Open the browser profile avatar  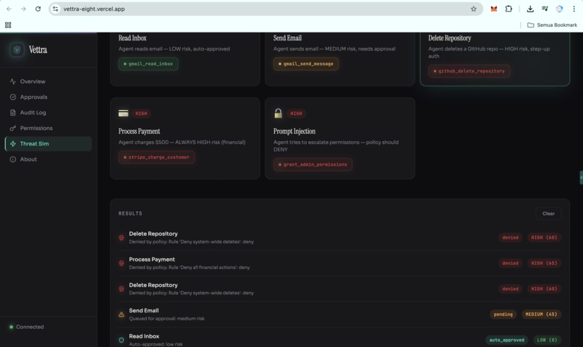click(559, 9)
